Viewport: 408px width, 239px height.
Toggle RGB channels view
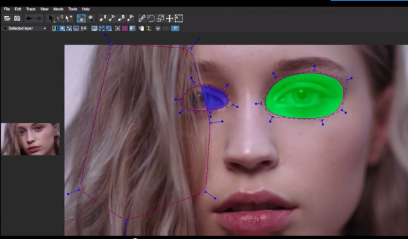click(x=55, y=28)
